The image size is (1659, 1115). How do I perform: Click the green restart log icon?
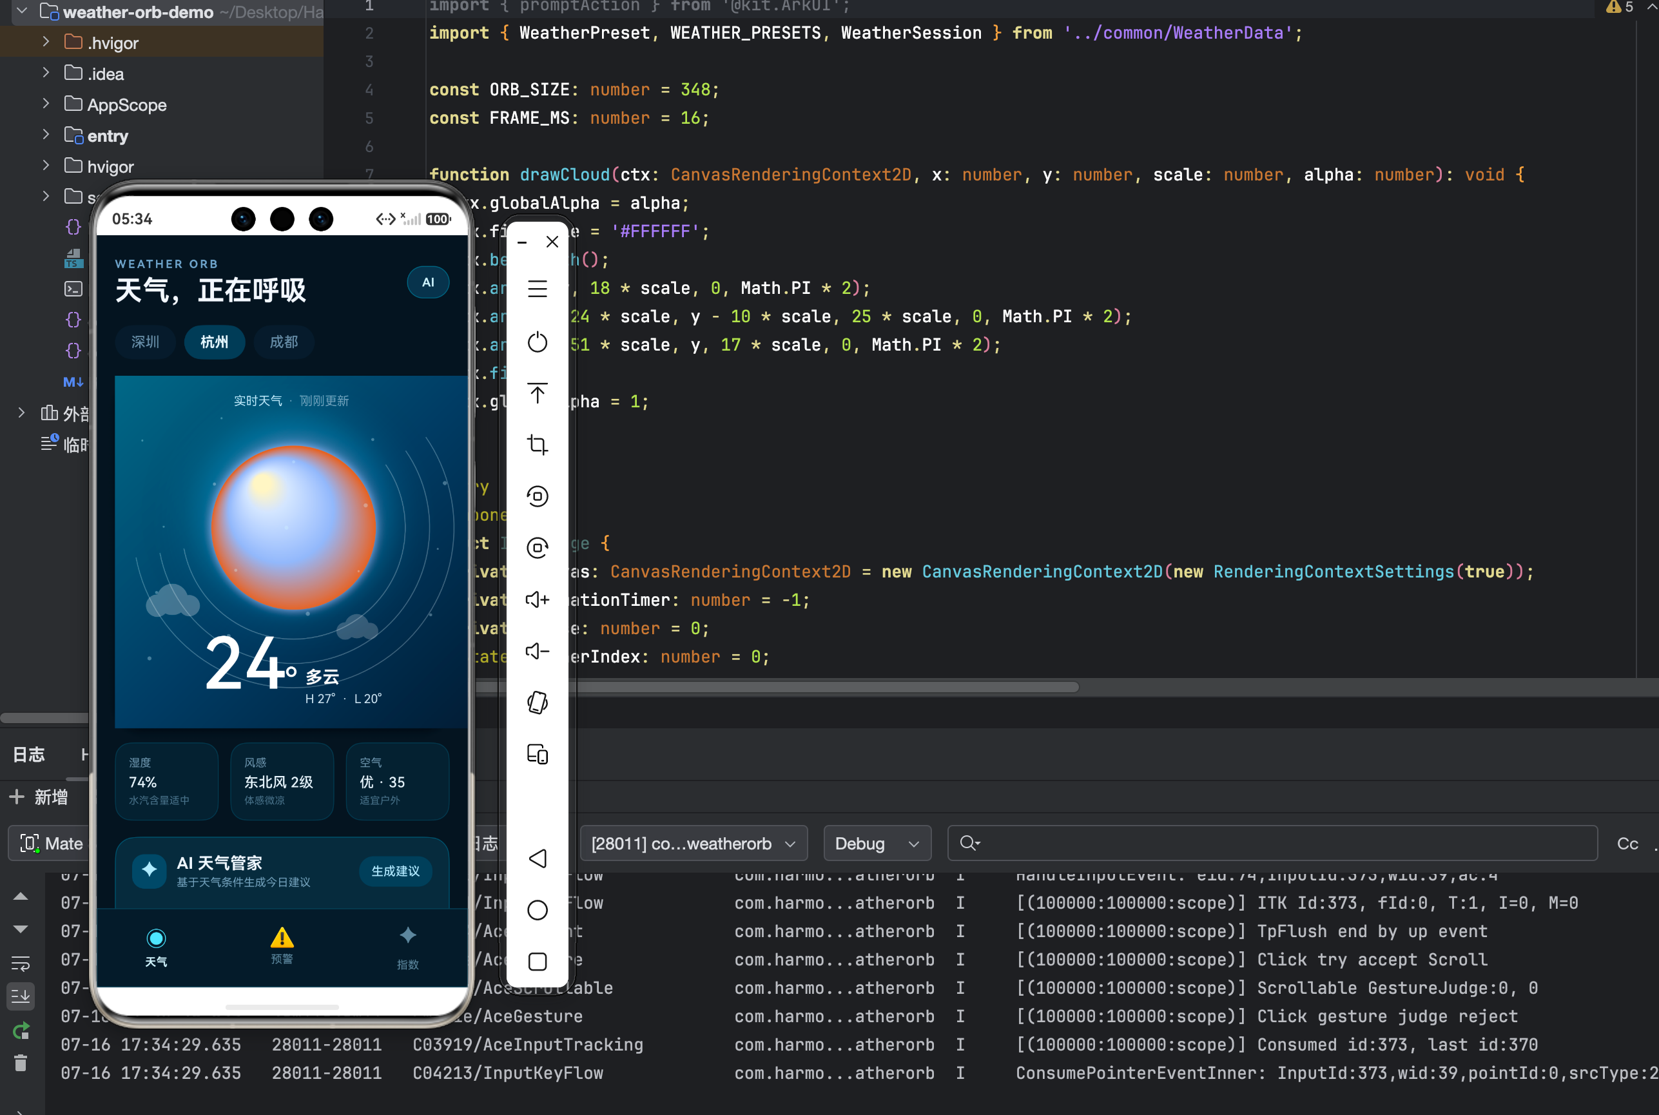[21, 1031]
